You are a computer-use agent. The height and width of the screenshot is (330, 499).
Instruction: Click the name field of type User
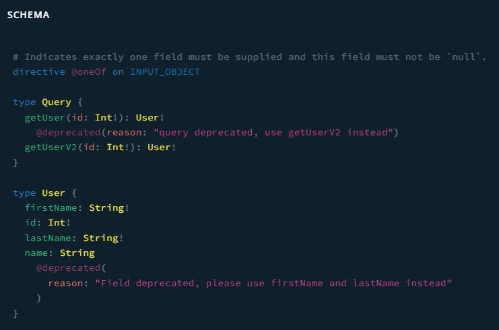pyautogui.click(x=36, y=253)
